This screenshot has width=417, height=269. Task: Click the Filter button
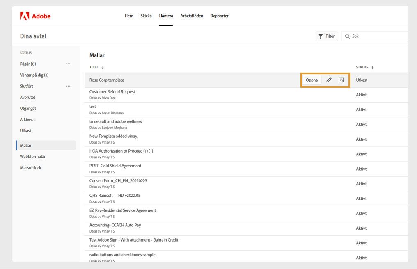327,36
